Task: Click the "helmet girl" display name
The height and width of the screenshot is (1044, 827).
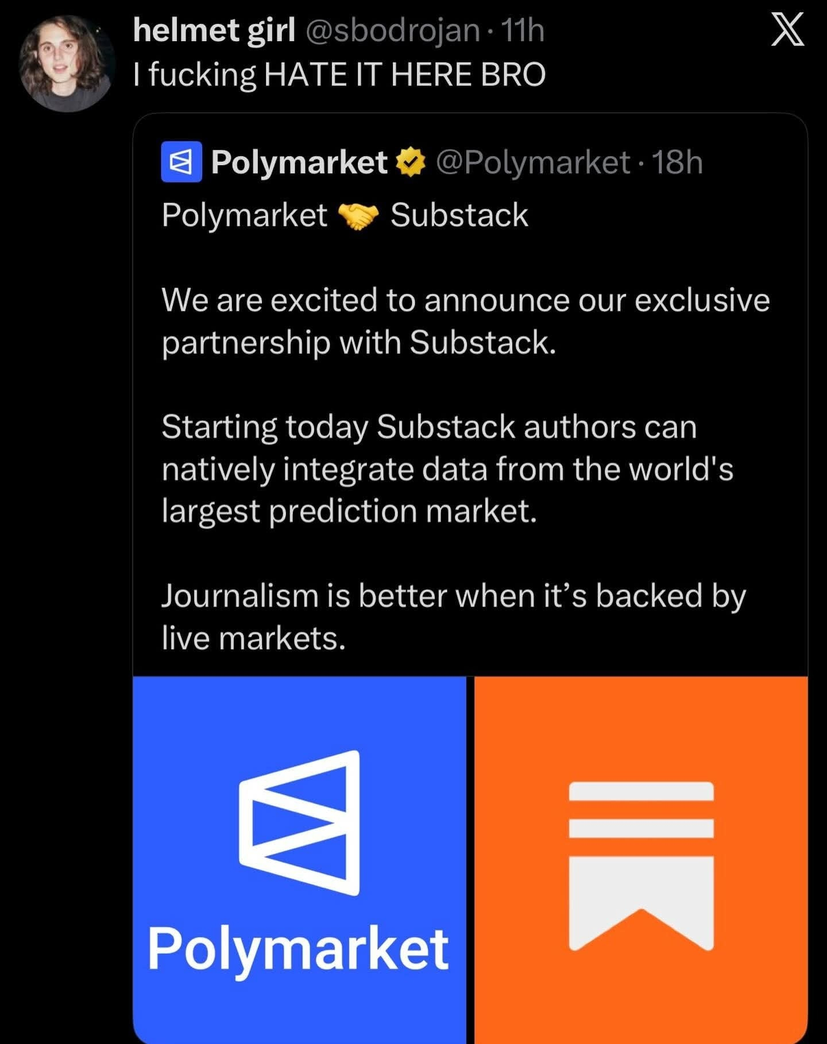Action: pos(214,30)
